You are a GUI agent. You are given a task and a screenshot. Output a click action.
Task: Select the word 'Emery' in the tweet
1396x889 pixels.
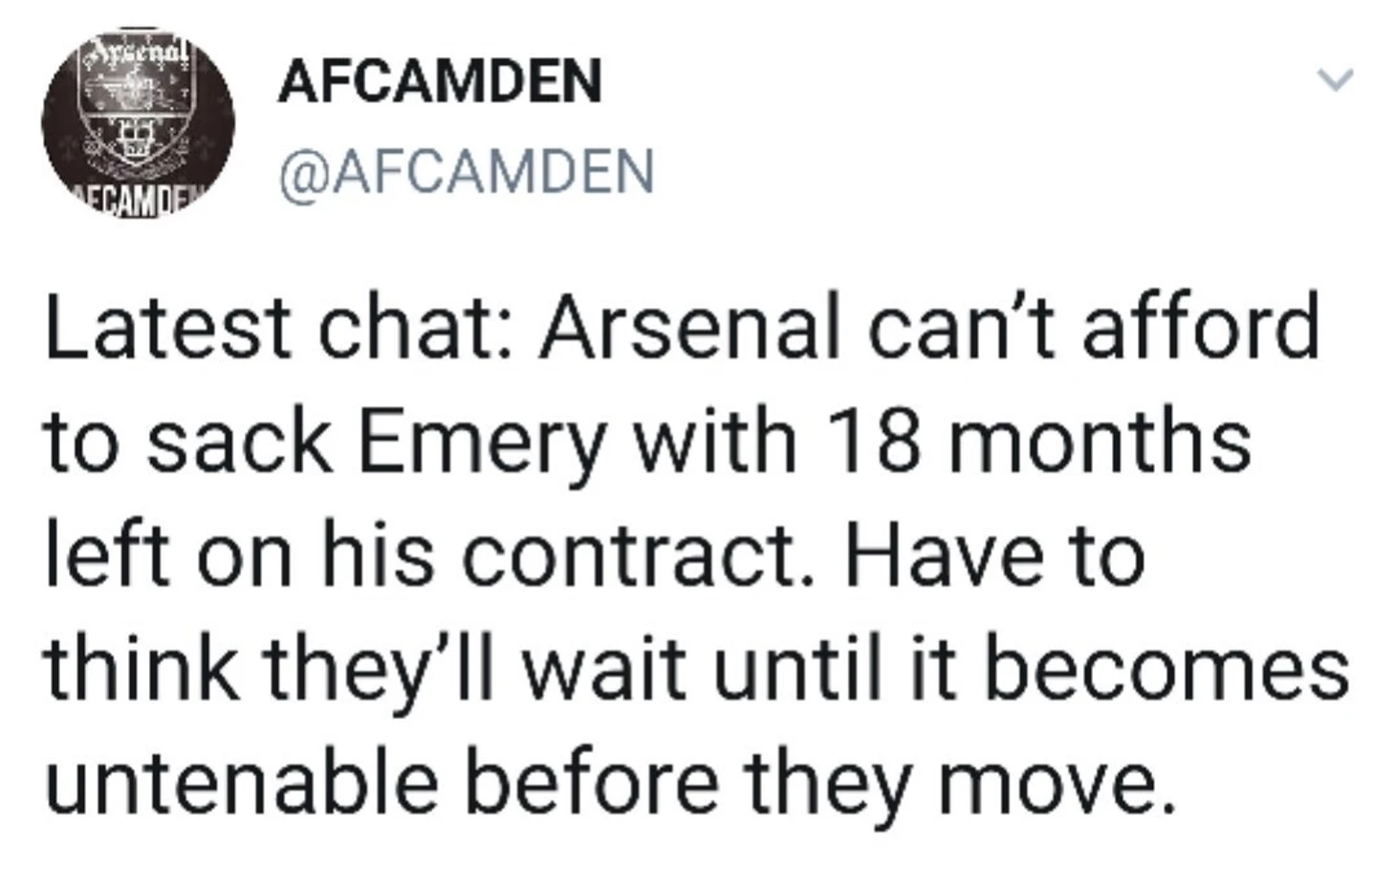tap(482, 444)
